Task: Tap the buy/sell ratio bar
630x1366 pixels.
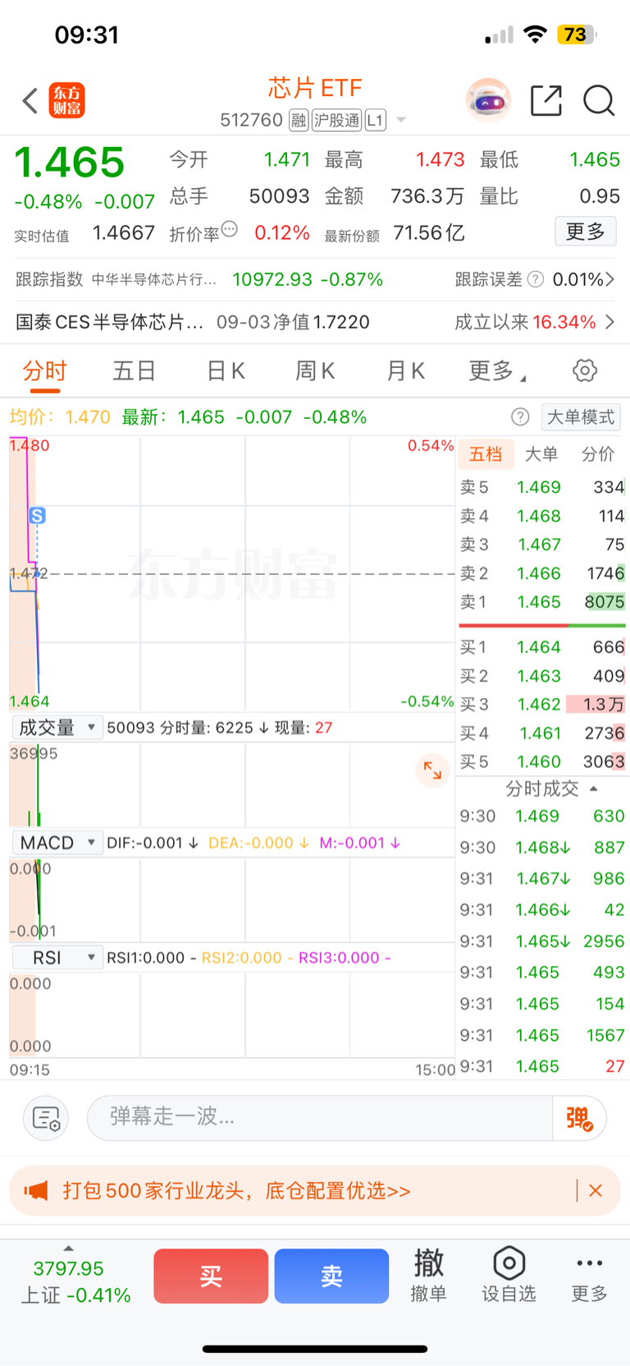Action: (542, 626)
